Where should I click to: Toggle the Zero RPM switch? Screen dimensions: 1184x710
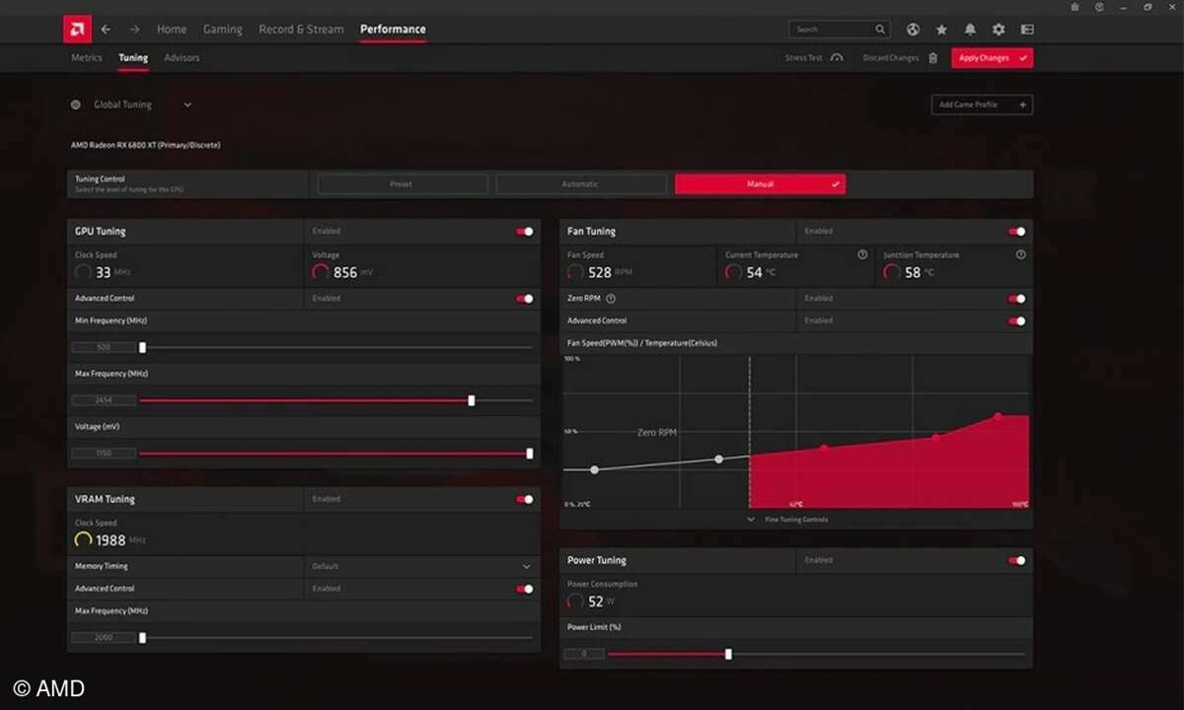pos(1016,298)
